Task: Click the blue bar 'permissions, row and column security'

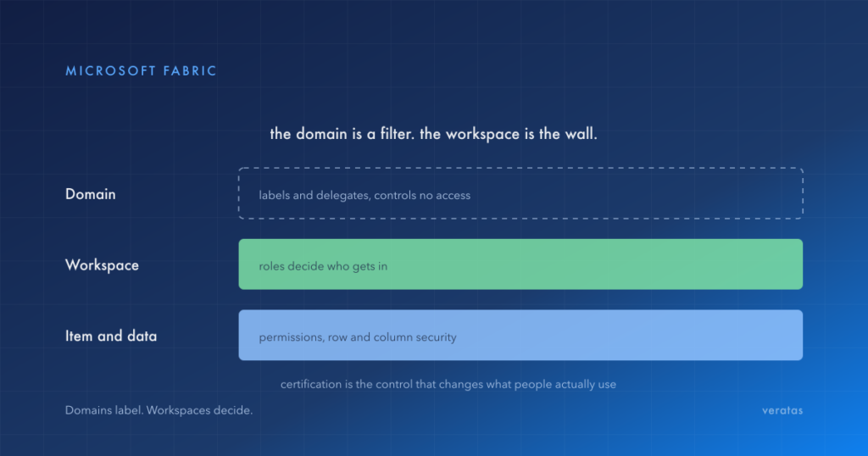Action: click(x=520, y=335)
